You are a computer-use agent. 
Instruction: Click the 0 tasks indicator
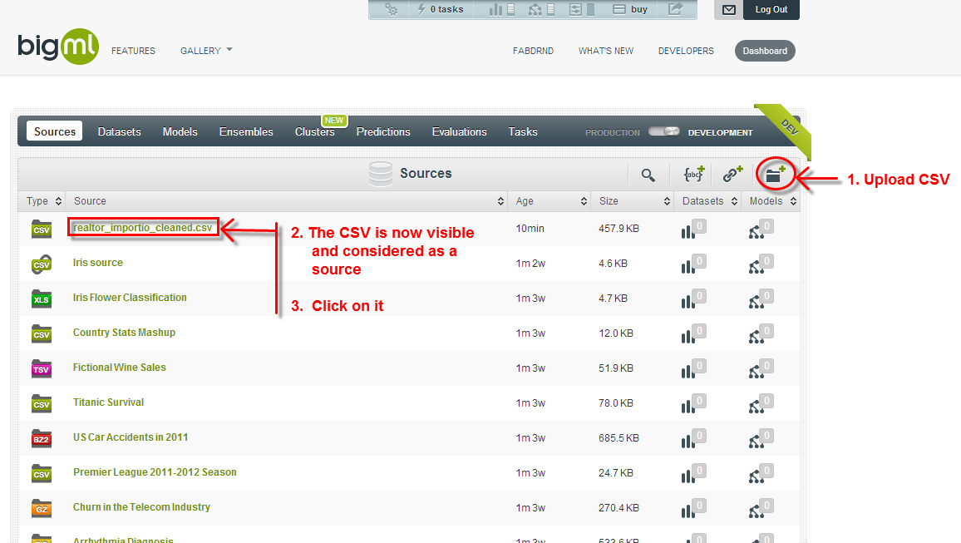(440, 9)
